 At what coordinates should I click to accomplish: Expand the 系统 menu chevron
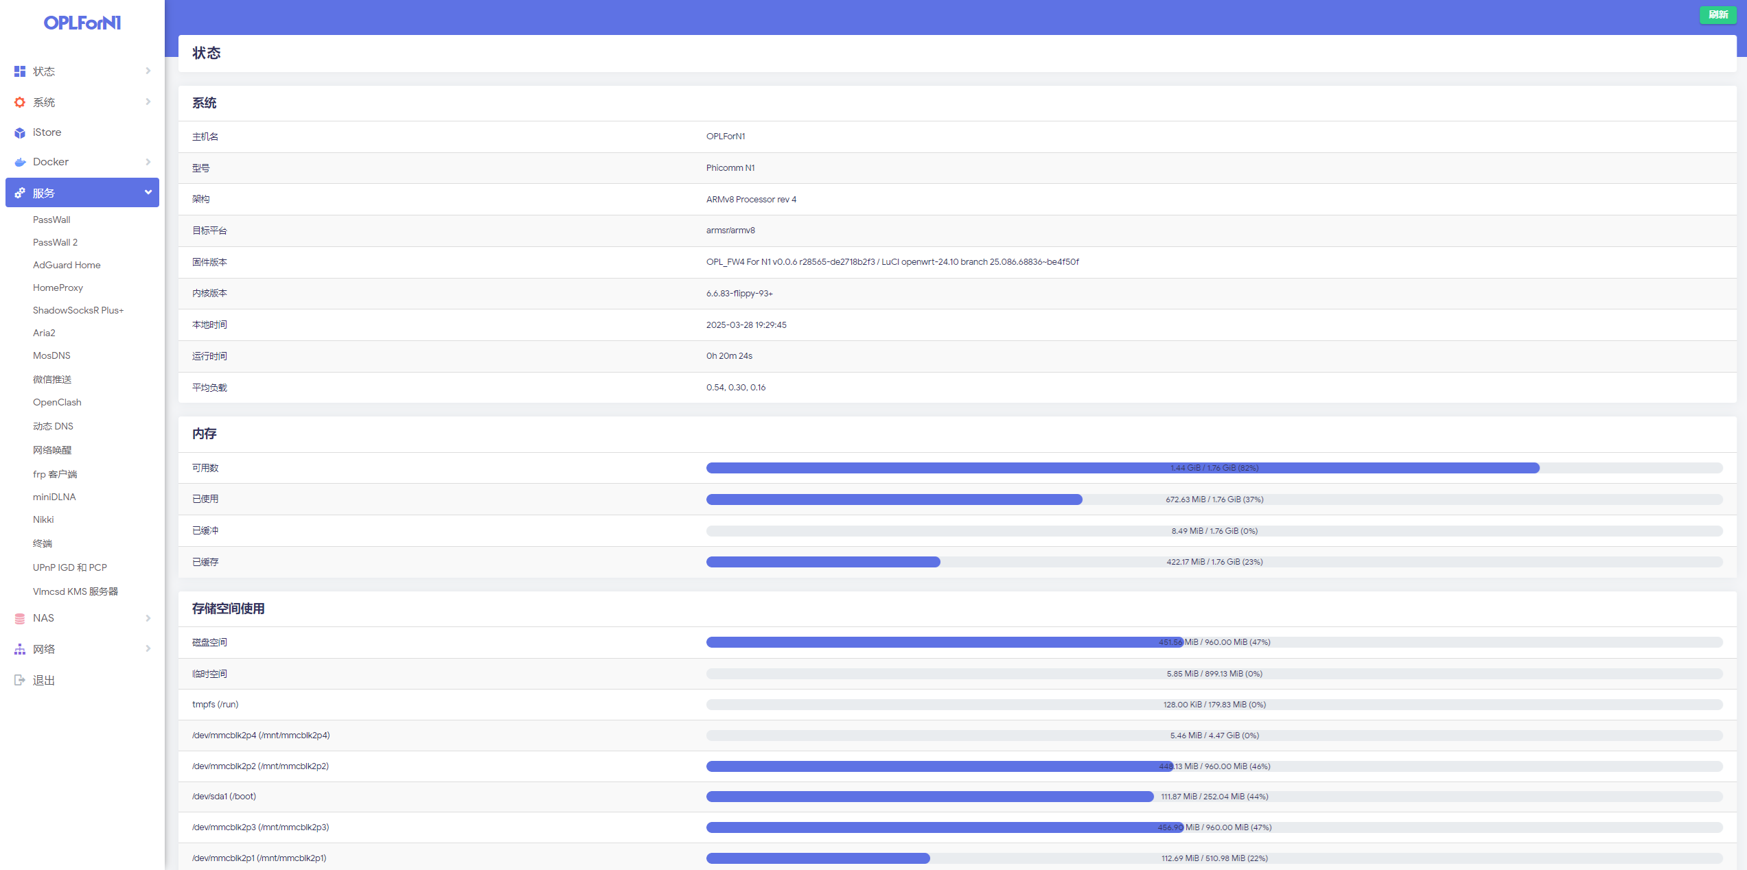148,102
